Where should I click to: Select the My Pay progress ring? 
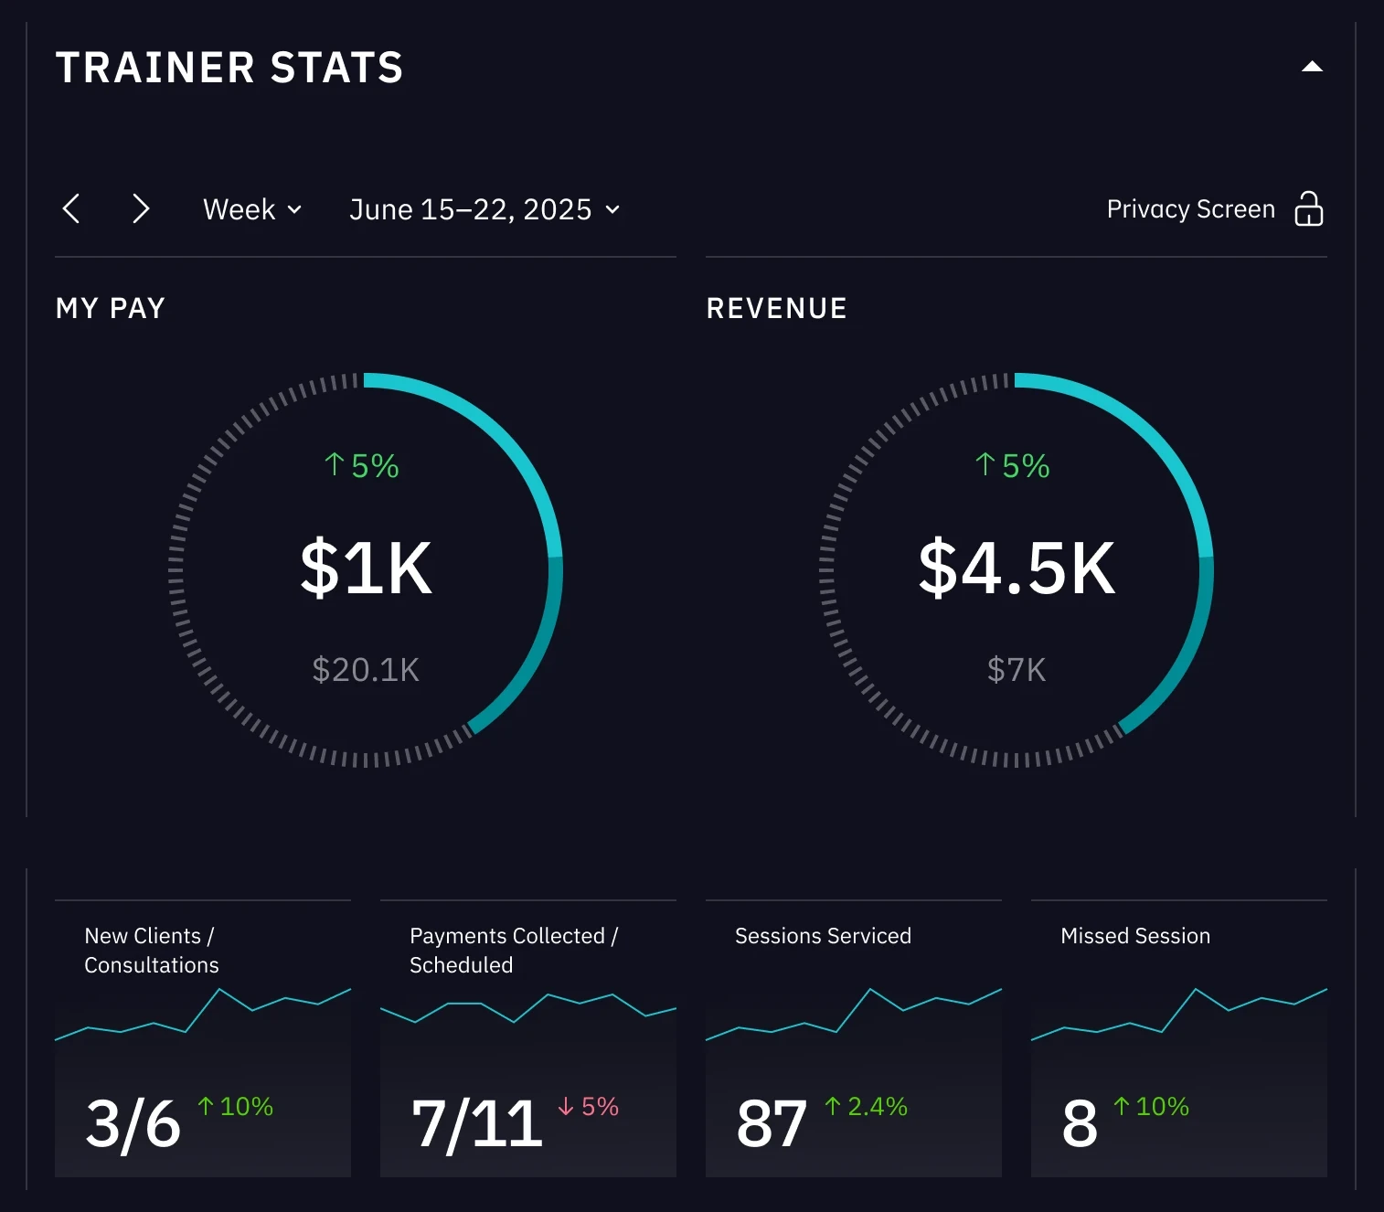click(366, 569)
